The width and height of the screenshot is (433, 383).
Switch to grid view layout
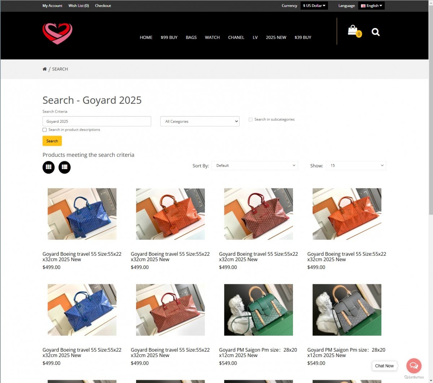point(49,167)
